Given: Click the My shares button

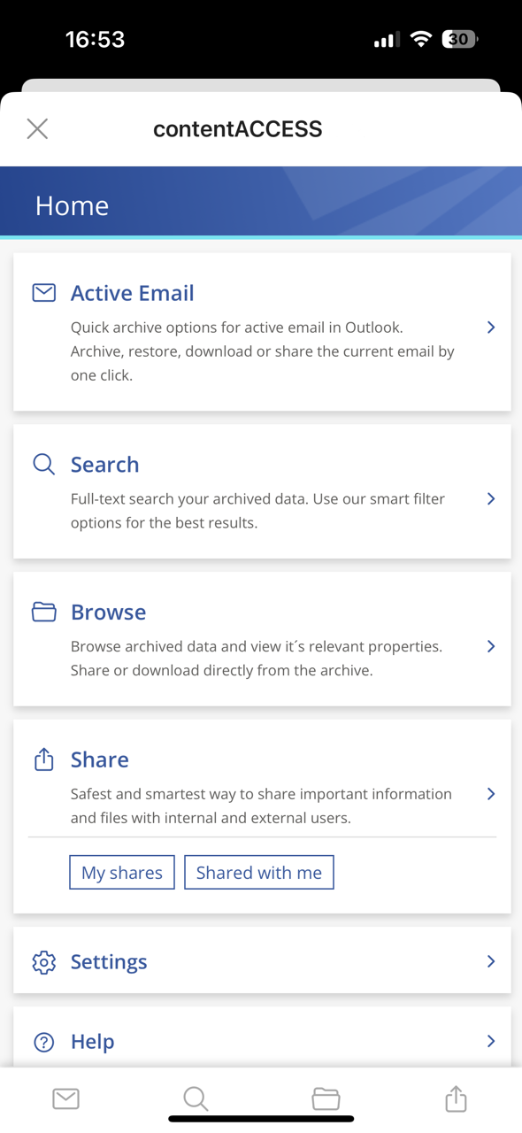Looking at the screenshot, I should tap(121, 872).
